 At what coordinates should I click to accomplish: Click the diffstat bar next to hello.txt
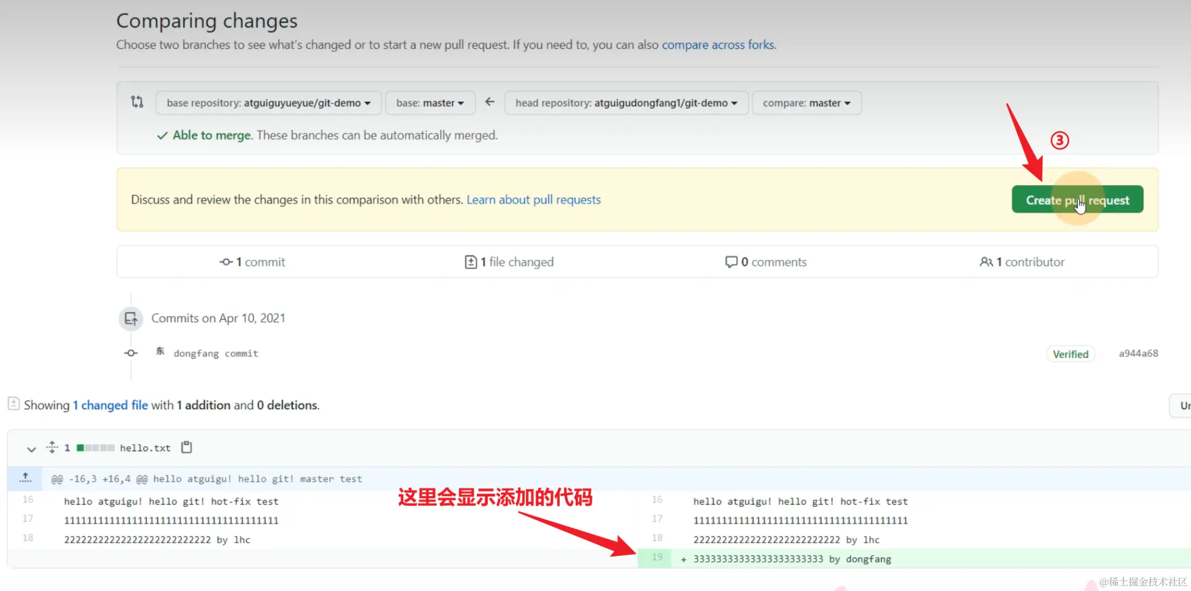96,448
